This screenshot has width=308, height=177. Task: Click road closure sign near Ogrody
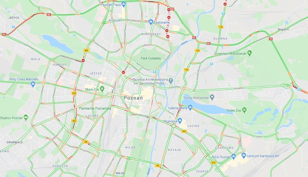tap(83, 61)
